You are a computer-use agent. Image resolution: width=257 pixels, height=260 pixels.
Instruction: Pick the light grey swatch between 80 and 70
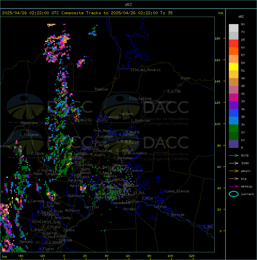pyautogui.click(x=234, y=28)
